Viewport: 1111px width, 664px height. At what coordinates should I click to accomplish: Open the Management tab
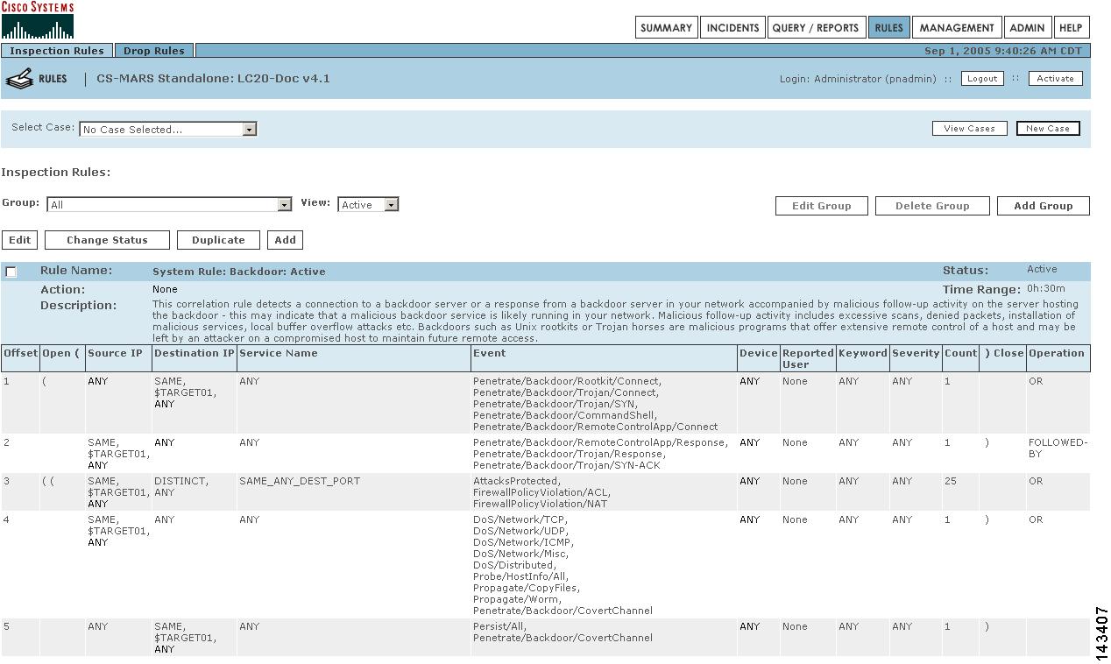tap(956, 28)
